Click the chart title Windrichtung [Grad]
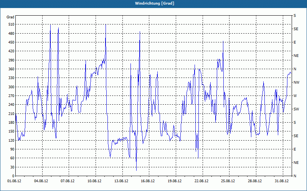 155,3
